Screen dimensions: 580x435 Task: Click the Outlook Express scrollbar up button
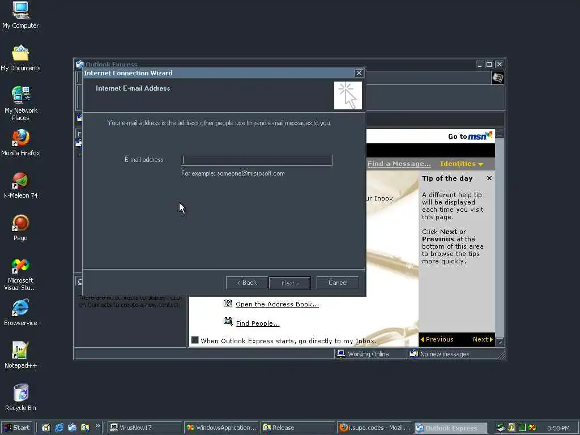click(x=500, y=134)
